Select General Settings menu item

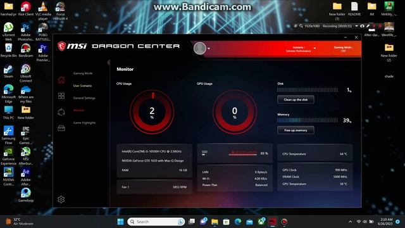point(84,98)
